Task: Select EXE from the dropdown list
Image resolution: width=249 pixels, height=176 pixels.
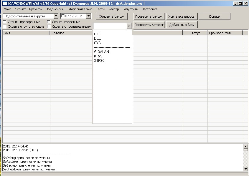Action: pos(97,34)
